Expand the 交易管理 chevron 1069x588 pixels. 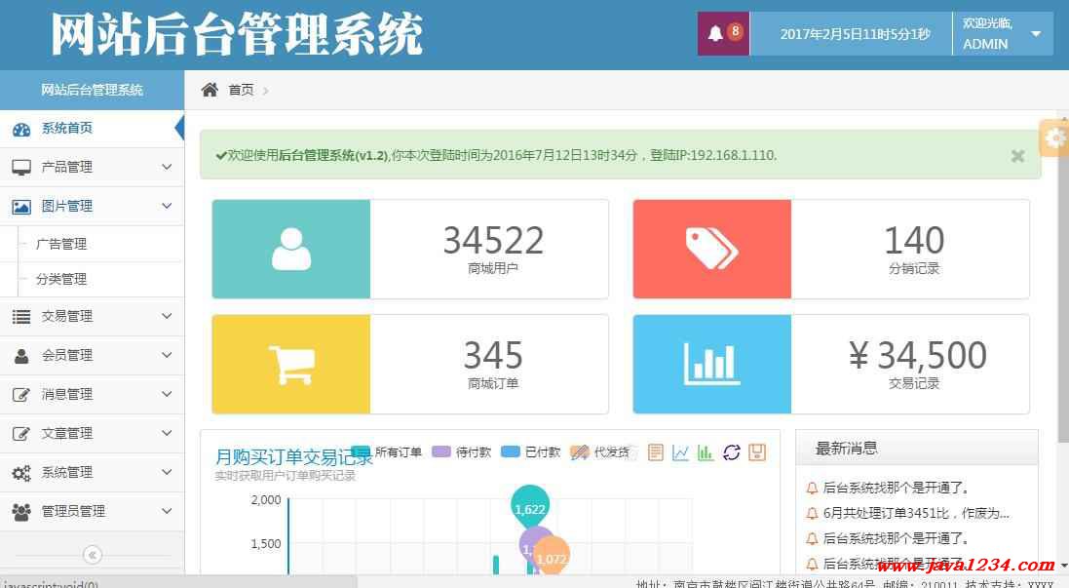(167, 316)
